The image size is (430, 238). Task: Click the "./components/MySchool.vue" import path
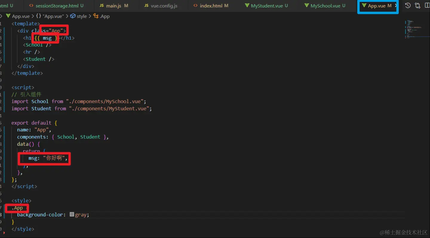105,101
